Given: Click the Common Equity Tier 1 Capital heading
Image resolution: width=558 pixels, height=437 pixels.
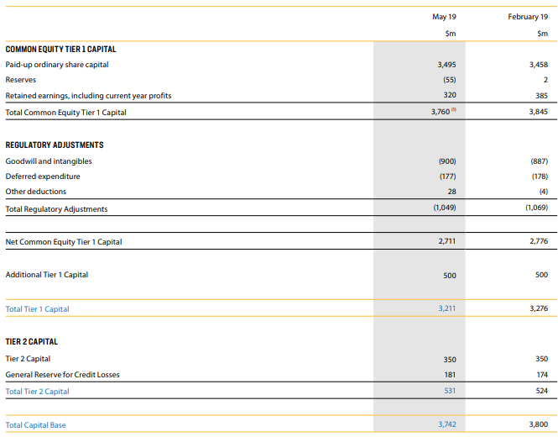Looking at the screenshot, I should pos(61,50).
